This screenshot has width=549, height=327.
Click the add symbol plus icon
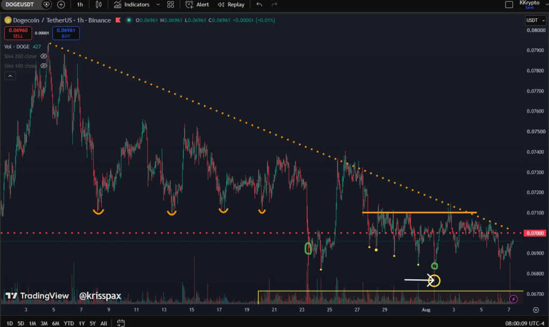click(61, 4)
